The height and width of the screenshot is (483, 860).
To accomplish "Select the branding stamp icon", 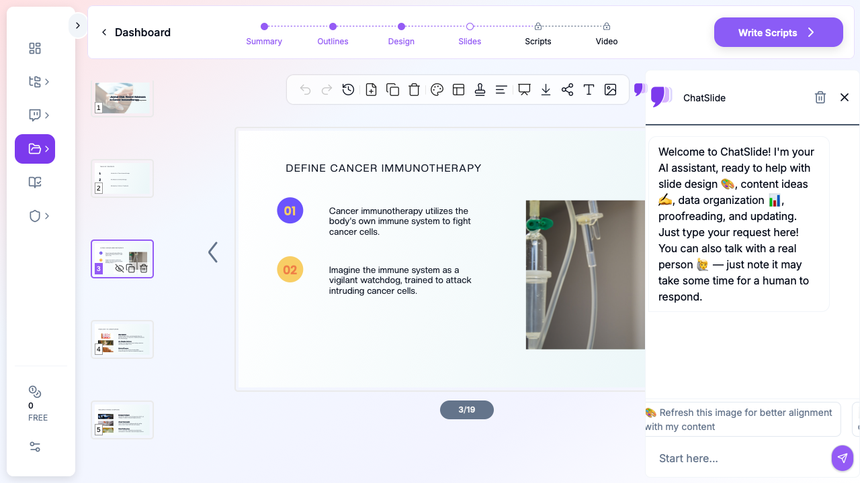I will pos(480,89).
